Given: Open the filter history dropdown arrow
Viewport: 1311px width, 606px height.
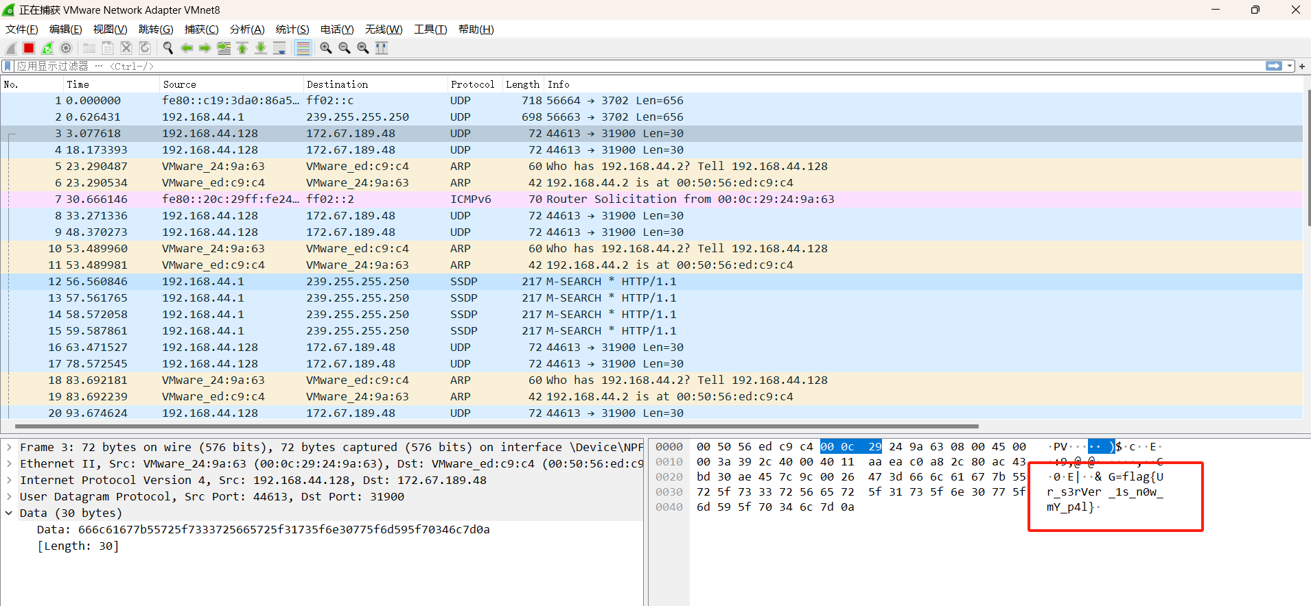Looking at the screenshot, I should point(1290,66).
